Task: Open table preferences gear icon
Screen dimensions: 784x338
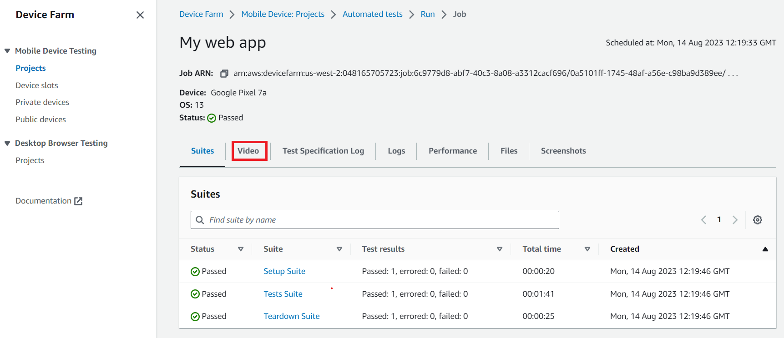Action: 757,220
